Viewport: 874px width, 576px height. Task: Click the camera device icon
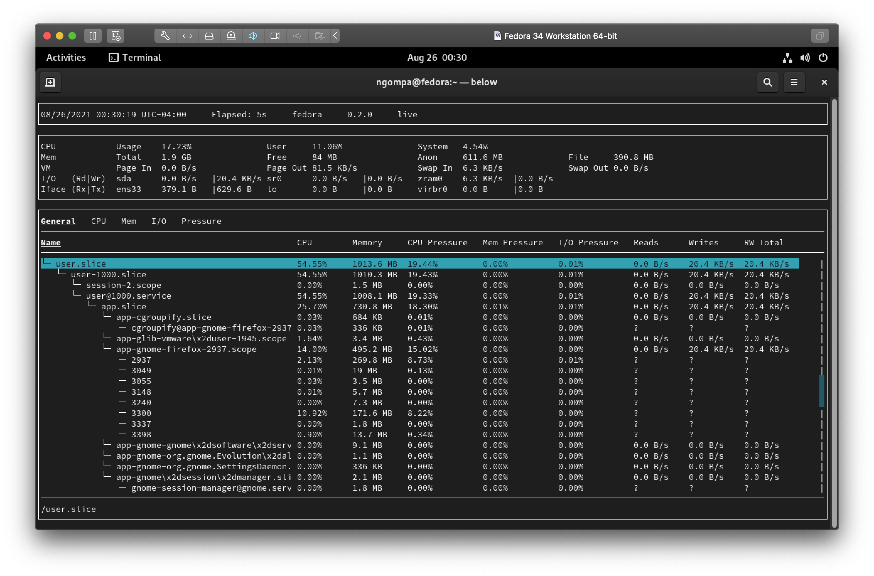coord(275,36)
